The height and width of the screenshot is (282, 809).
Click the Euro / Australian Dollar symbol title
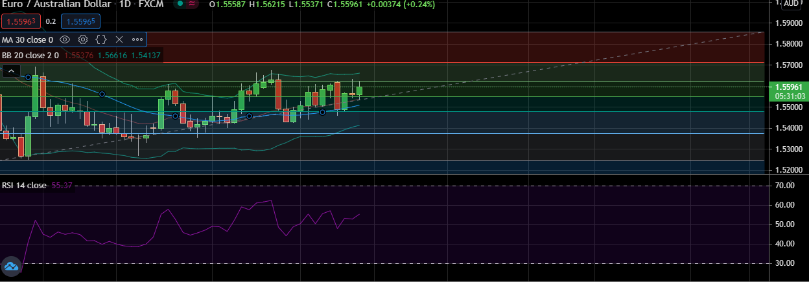(x=55, y=4)
